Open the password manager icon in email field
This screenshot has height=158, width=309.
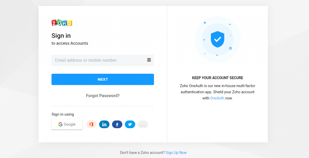tap(149, 60)
